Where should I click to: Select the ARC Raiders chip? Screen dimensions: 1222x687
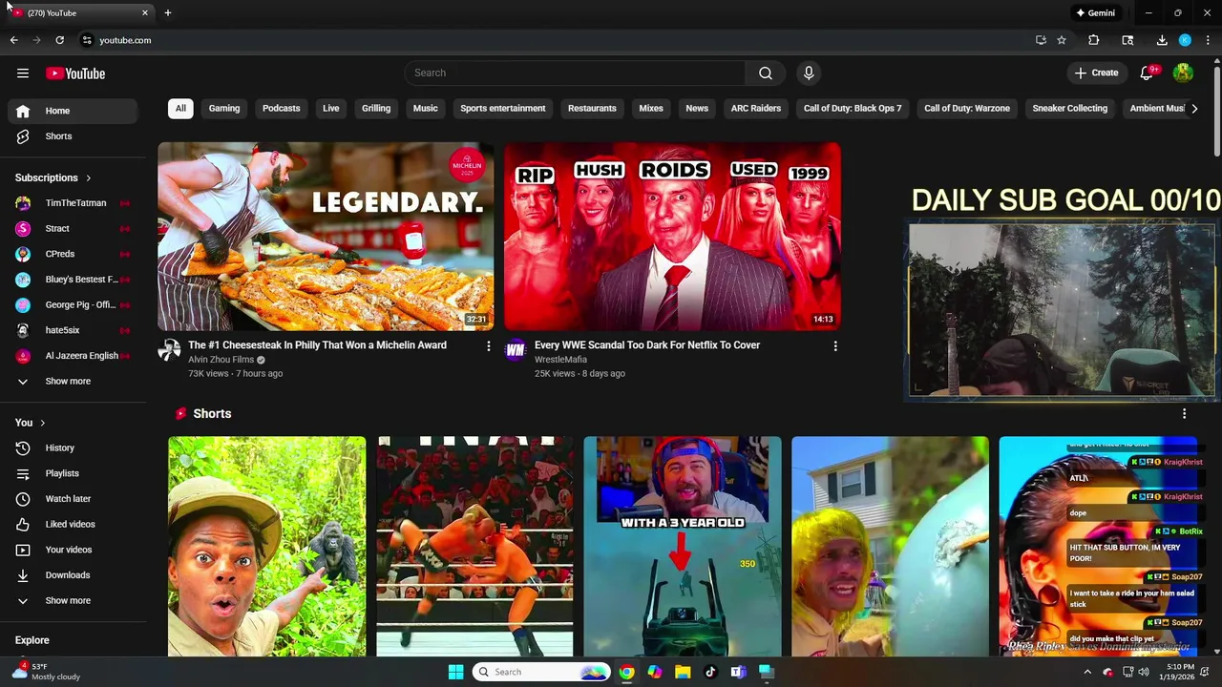756,109
